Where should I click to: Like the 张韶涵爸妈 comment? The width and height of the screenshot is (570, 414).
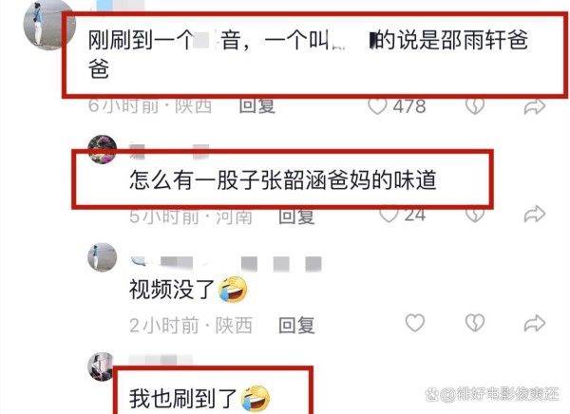[389, 215]
